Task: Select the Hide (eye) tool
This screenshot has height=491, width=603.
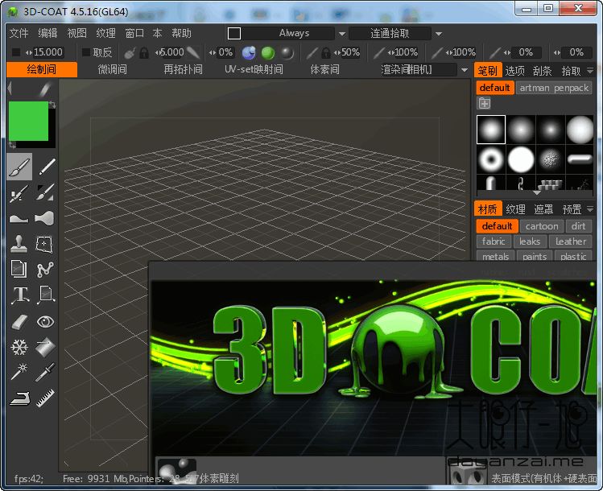Action: pos(45,321)
